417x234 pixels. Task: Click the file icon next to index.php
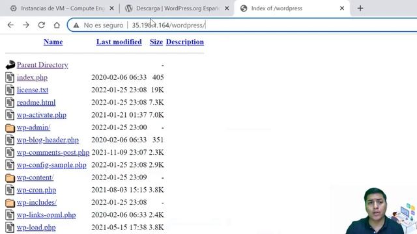tap(10, 77)
